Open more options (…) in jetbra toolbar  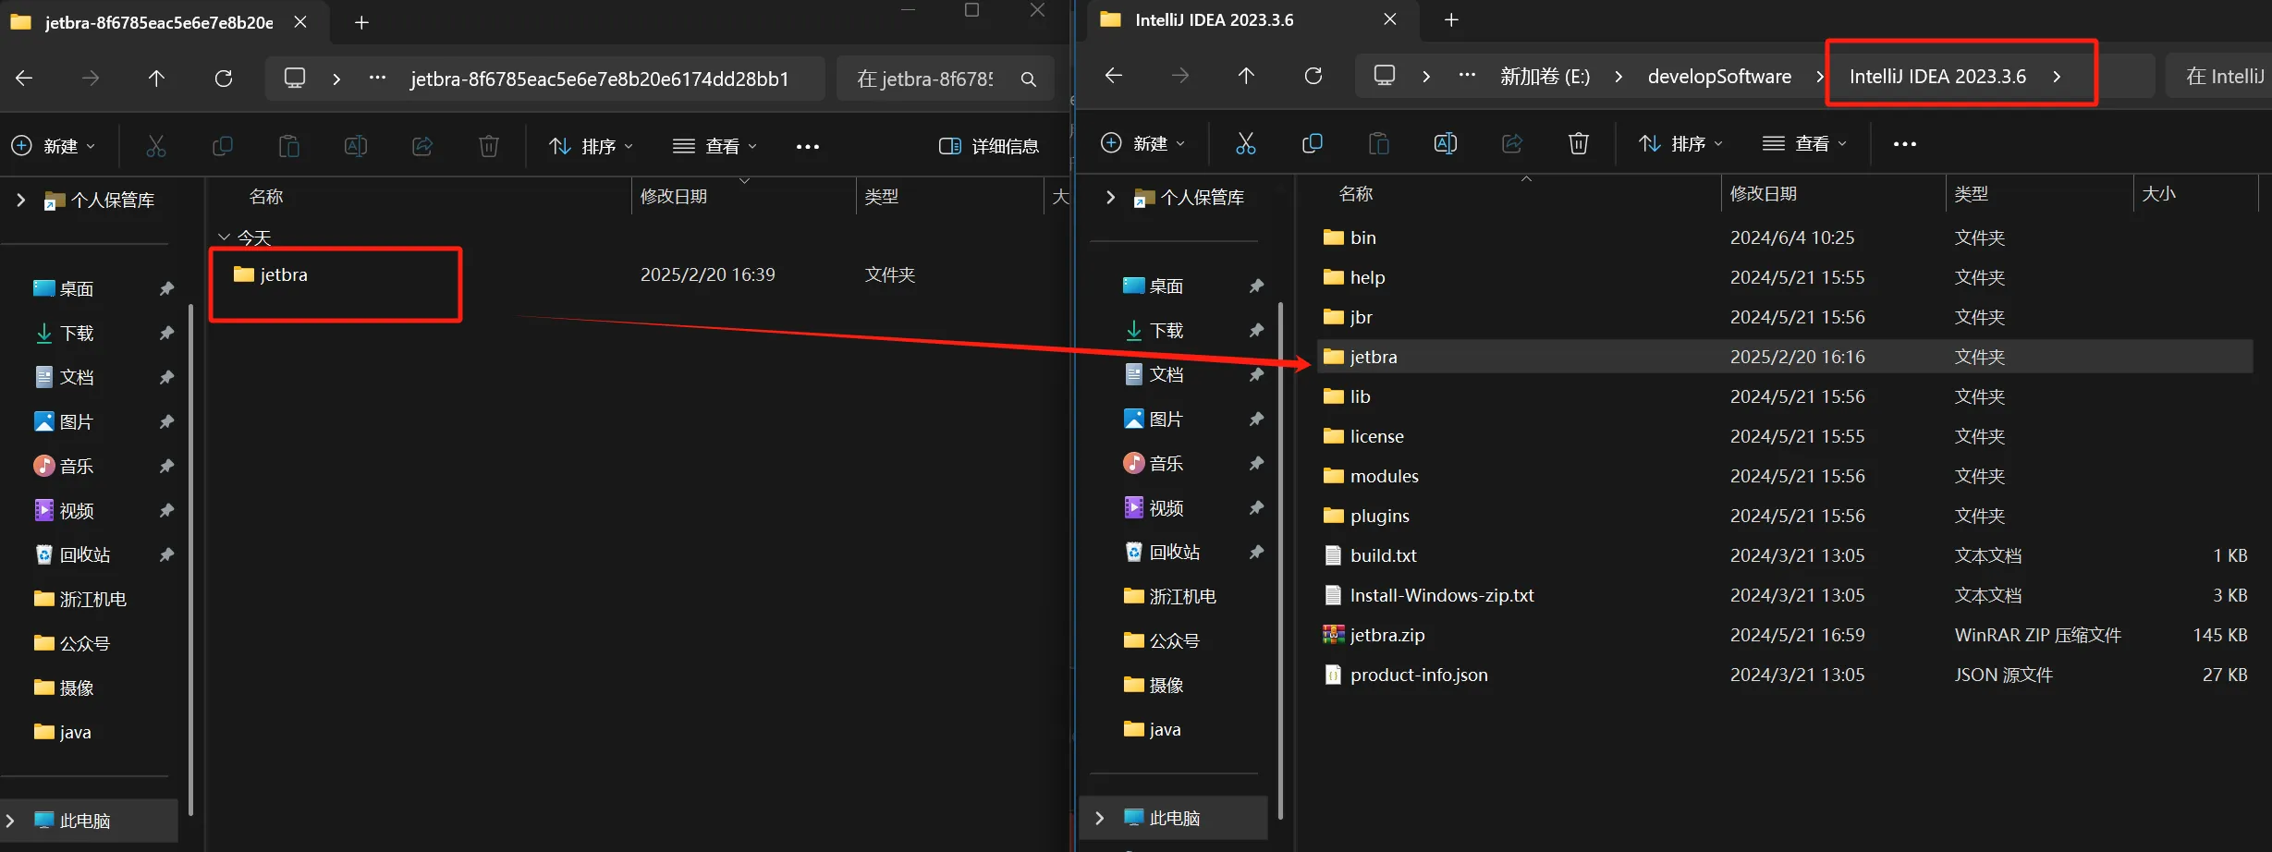coord(808,146)
